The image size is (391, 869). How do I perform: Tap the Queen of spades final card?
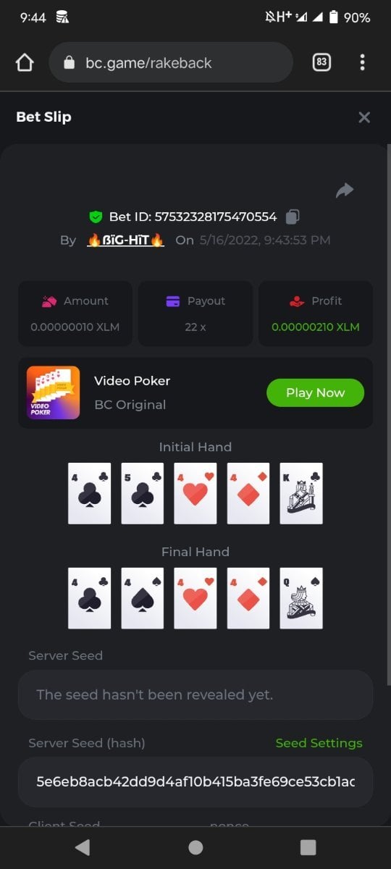click(x=301, y=598)
